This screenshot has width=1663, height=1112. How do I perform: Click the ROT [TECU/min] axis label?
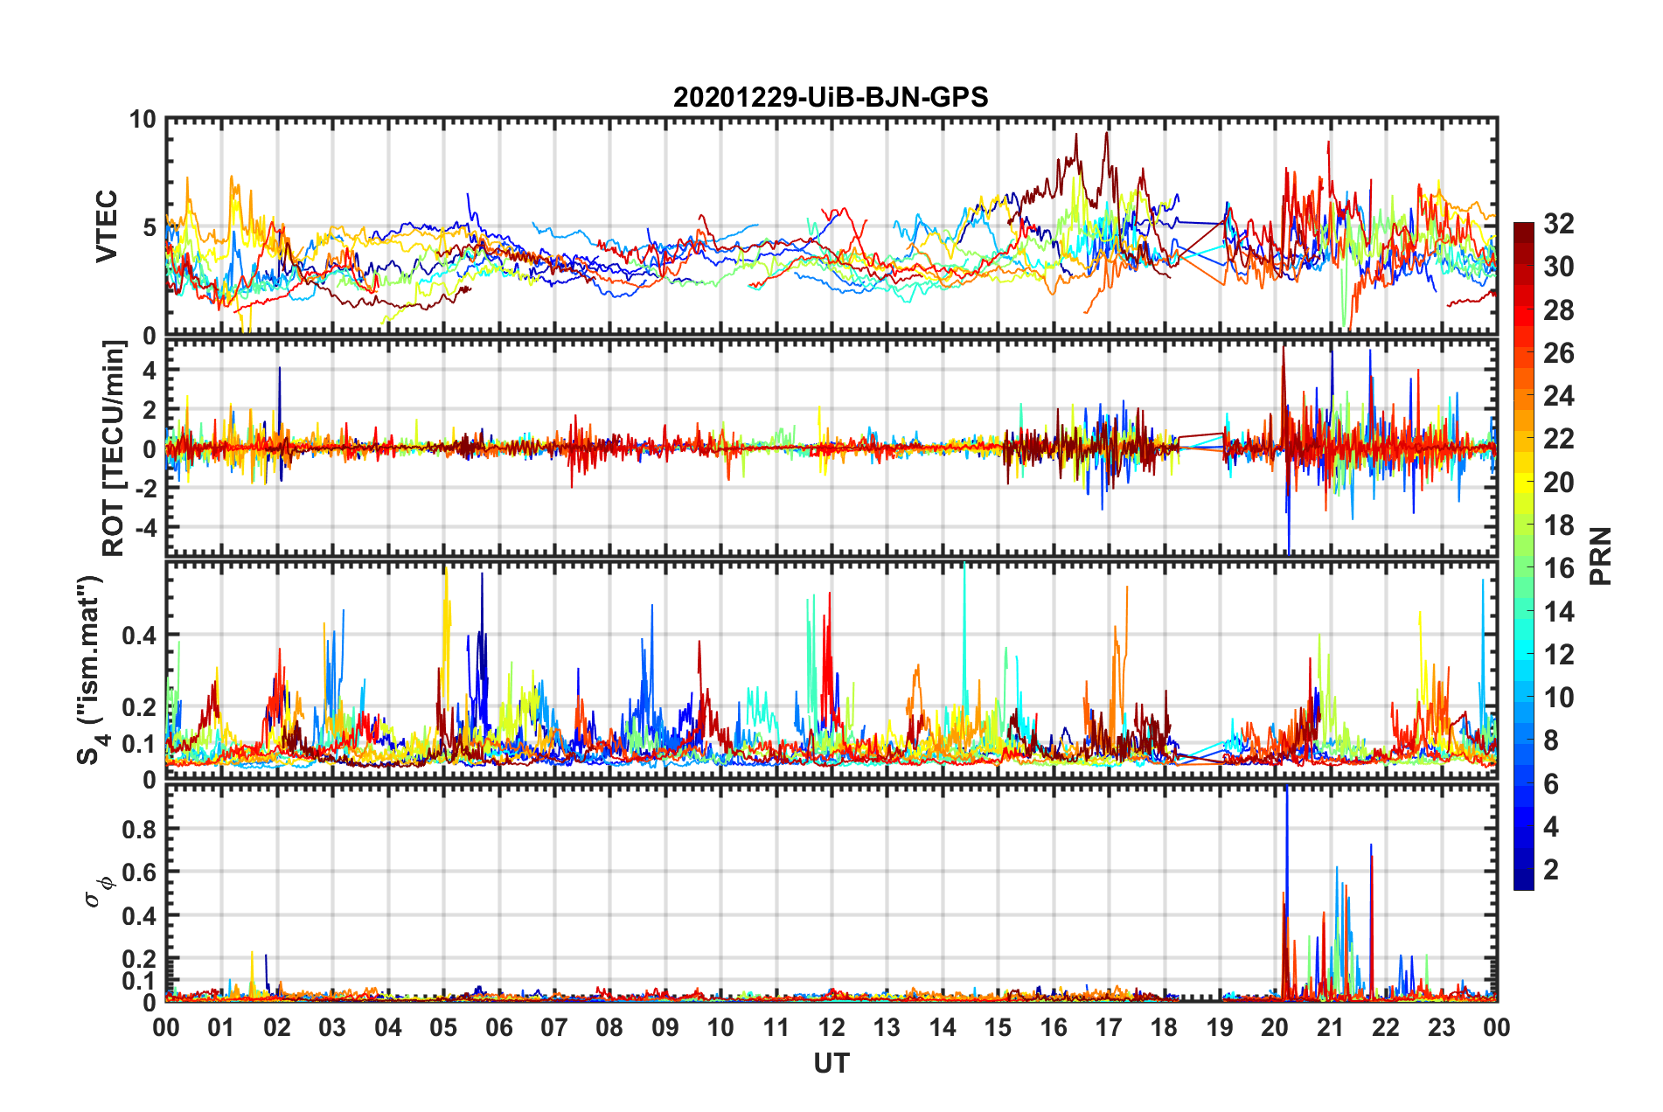[114, 448]
